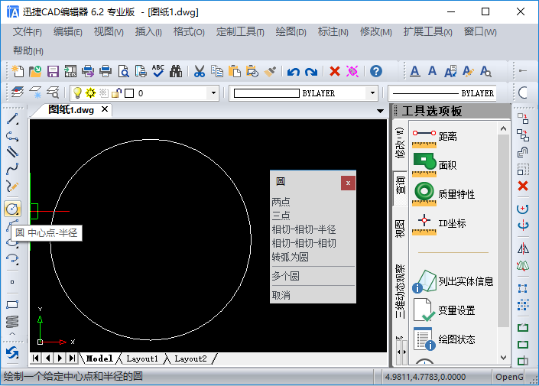Close the 圆 popup with red X
The height and width of the screenshot is (386, 539).
pos(348,183)
